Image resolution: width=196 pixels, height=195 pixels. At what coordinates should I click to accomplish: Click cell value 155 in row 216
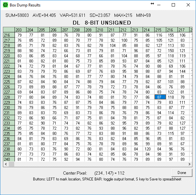point(171,35)
